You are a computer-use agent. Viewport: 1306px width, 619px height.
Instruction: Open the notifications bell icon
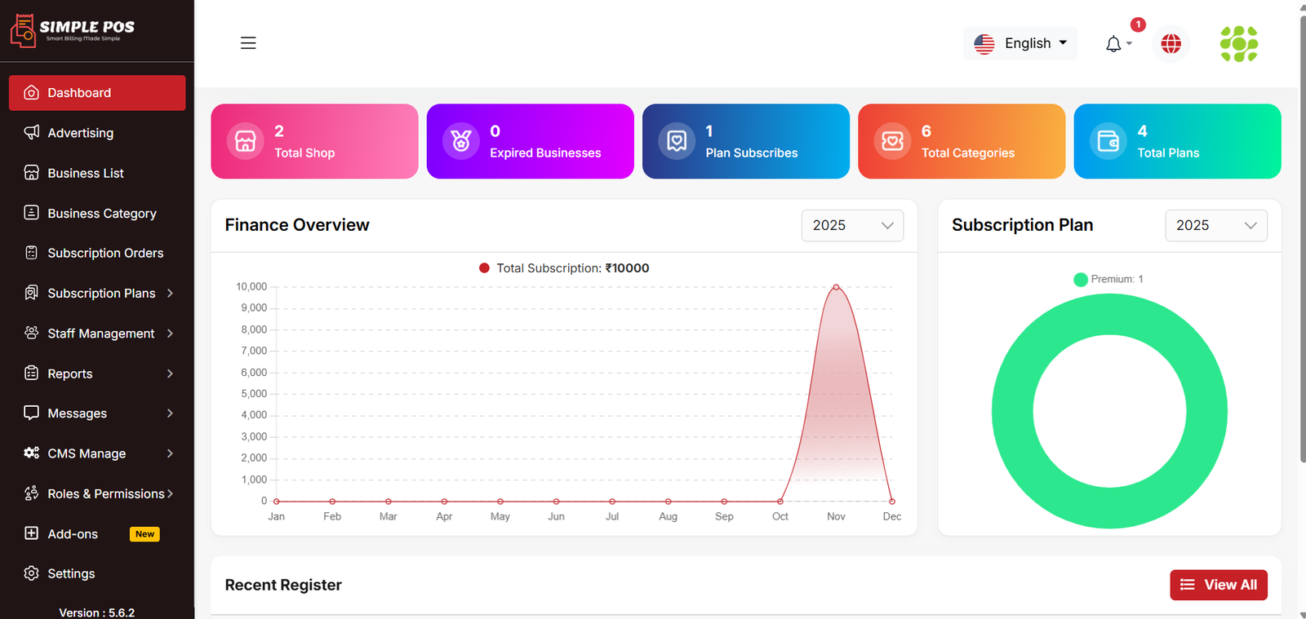[1113, 44]
